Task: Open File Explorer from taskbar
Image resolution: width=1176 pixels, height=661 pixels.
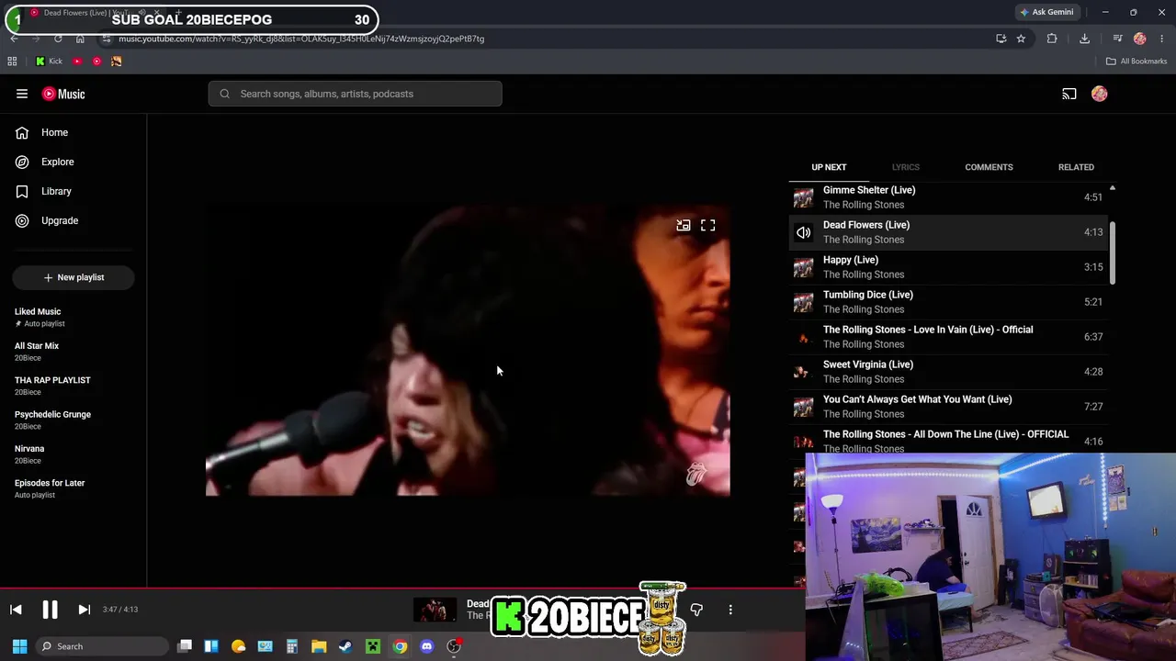Action: (x=319, y=646)
